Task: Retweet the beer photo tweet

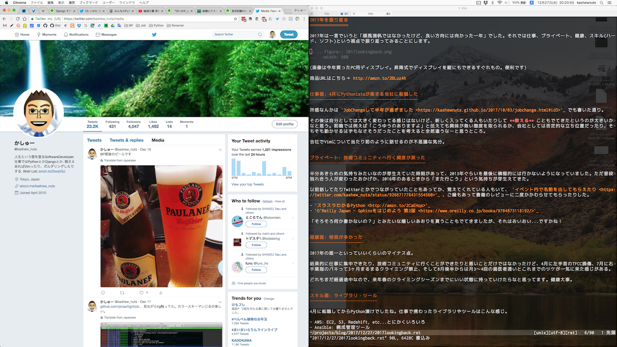Action: [122, 293]
